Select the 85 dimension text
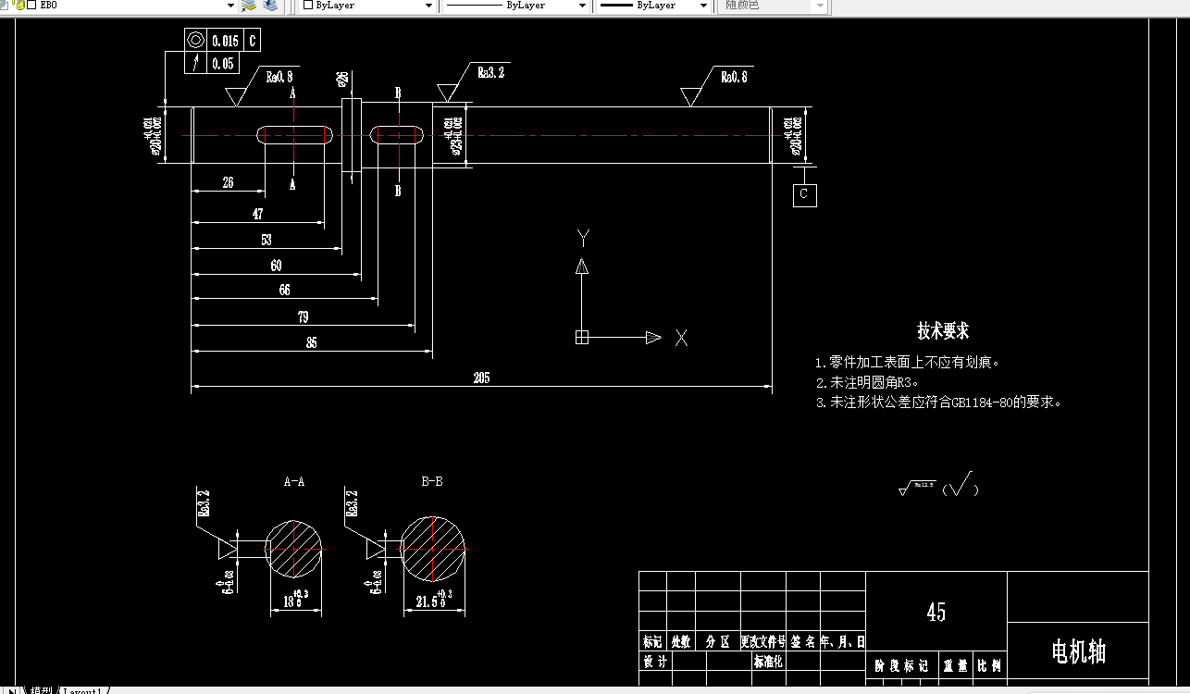This screenshot has width=1190, height=694. coord(311,342)
